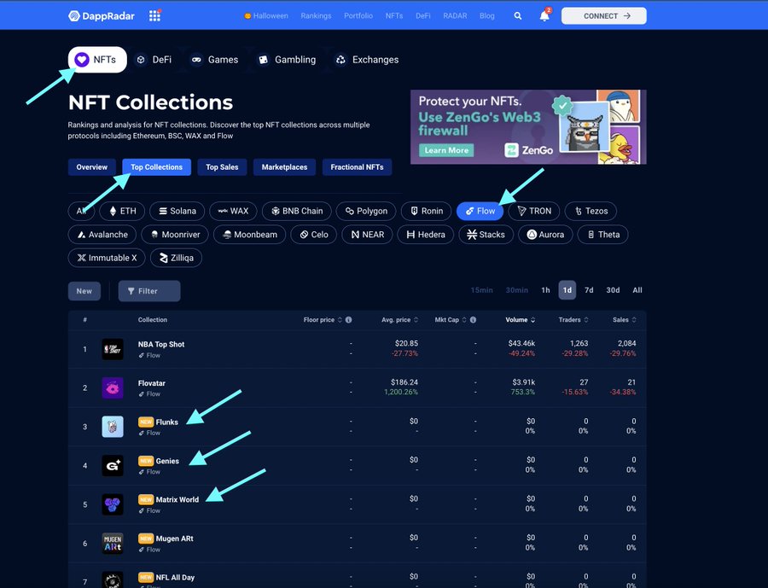Screen dimensions: 768x588
Task: Select the 30d time range
Action: [614, 290]
